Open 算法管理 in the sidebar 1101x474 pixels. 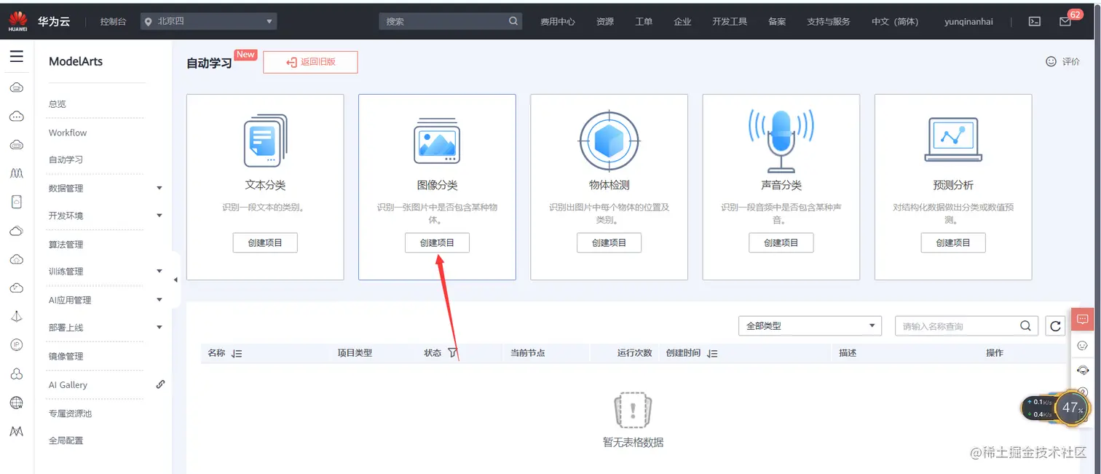(66, 244)
